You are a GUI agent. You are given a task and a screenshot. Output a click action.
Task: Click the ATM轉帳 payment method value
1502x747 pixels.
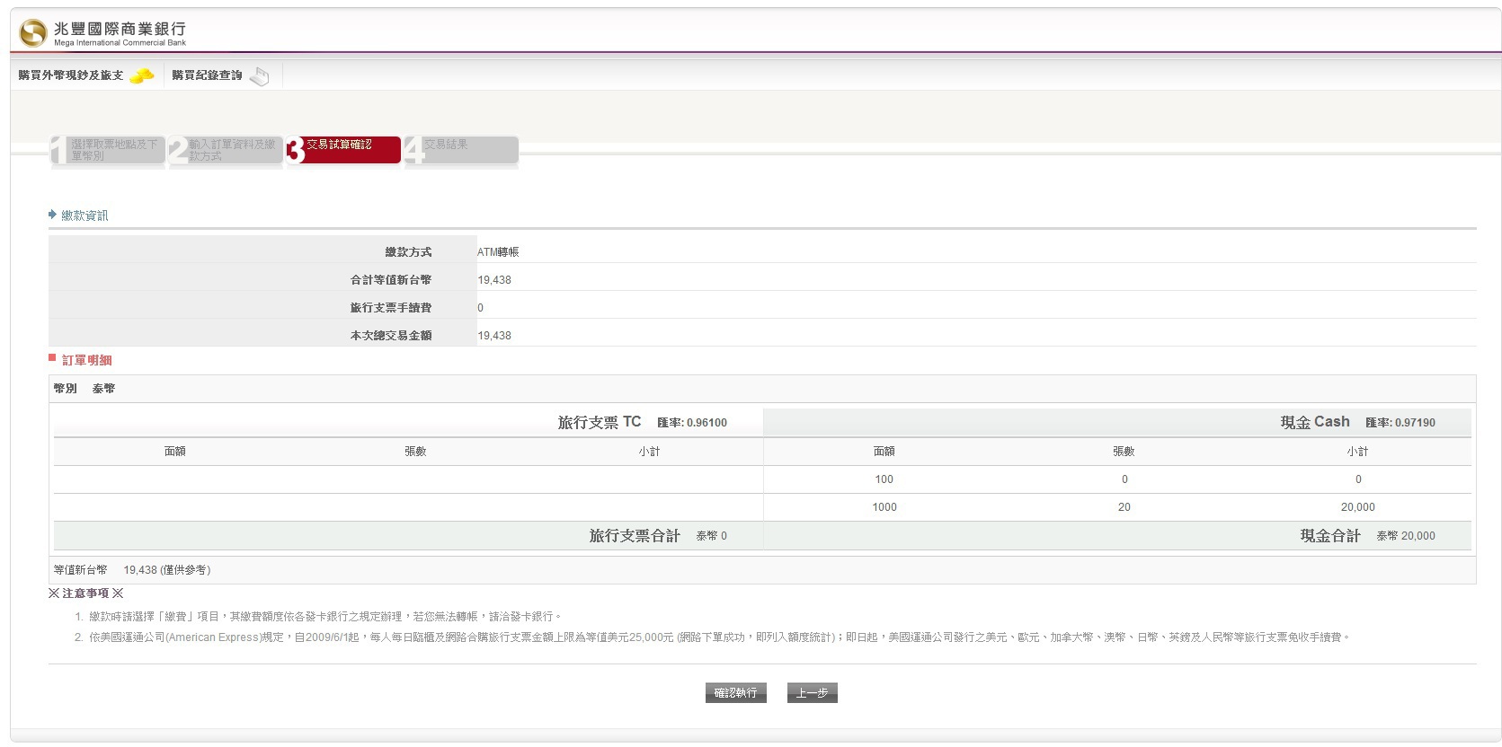point(498,252)
